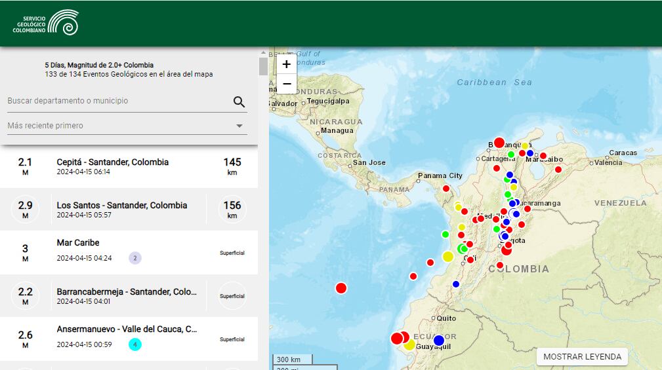Click the Servicio Geológico Colombiano logo
Viewport: 662px width, 370px height.
45,23
